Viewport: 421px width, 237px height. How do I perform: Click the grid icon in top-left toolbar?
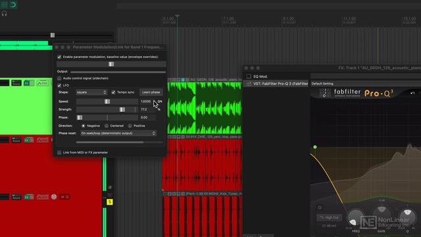(x=4, y=5)
